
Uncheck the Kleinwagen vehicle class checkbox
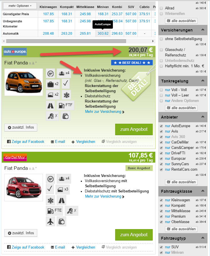point(161,200)
